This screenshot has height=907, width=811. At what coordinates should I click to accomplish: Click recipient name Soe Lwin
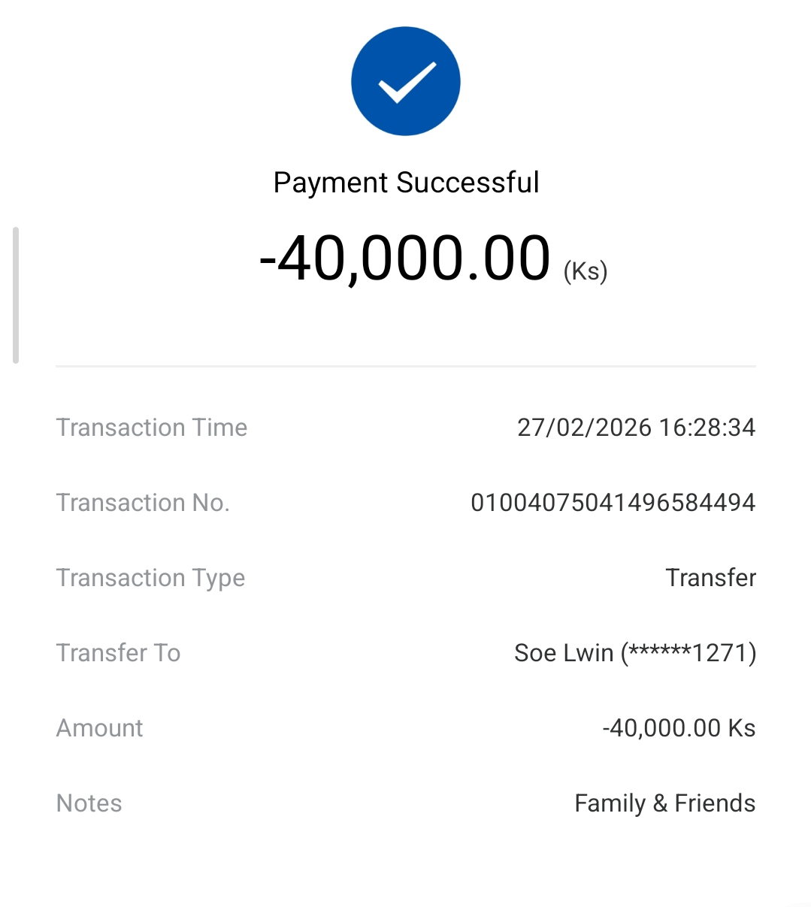pyautogui.click(x=564, y=653)
